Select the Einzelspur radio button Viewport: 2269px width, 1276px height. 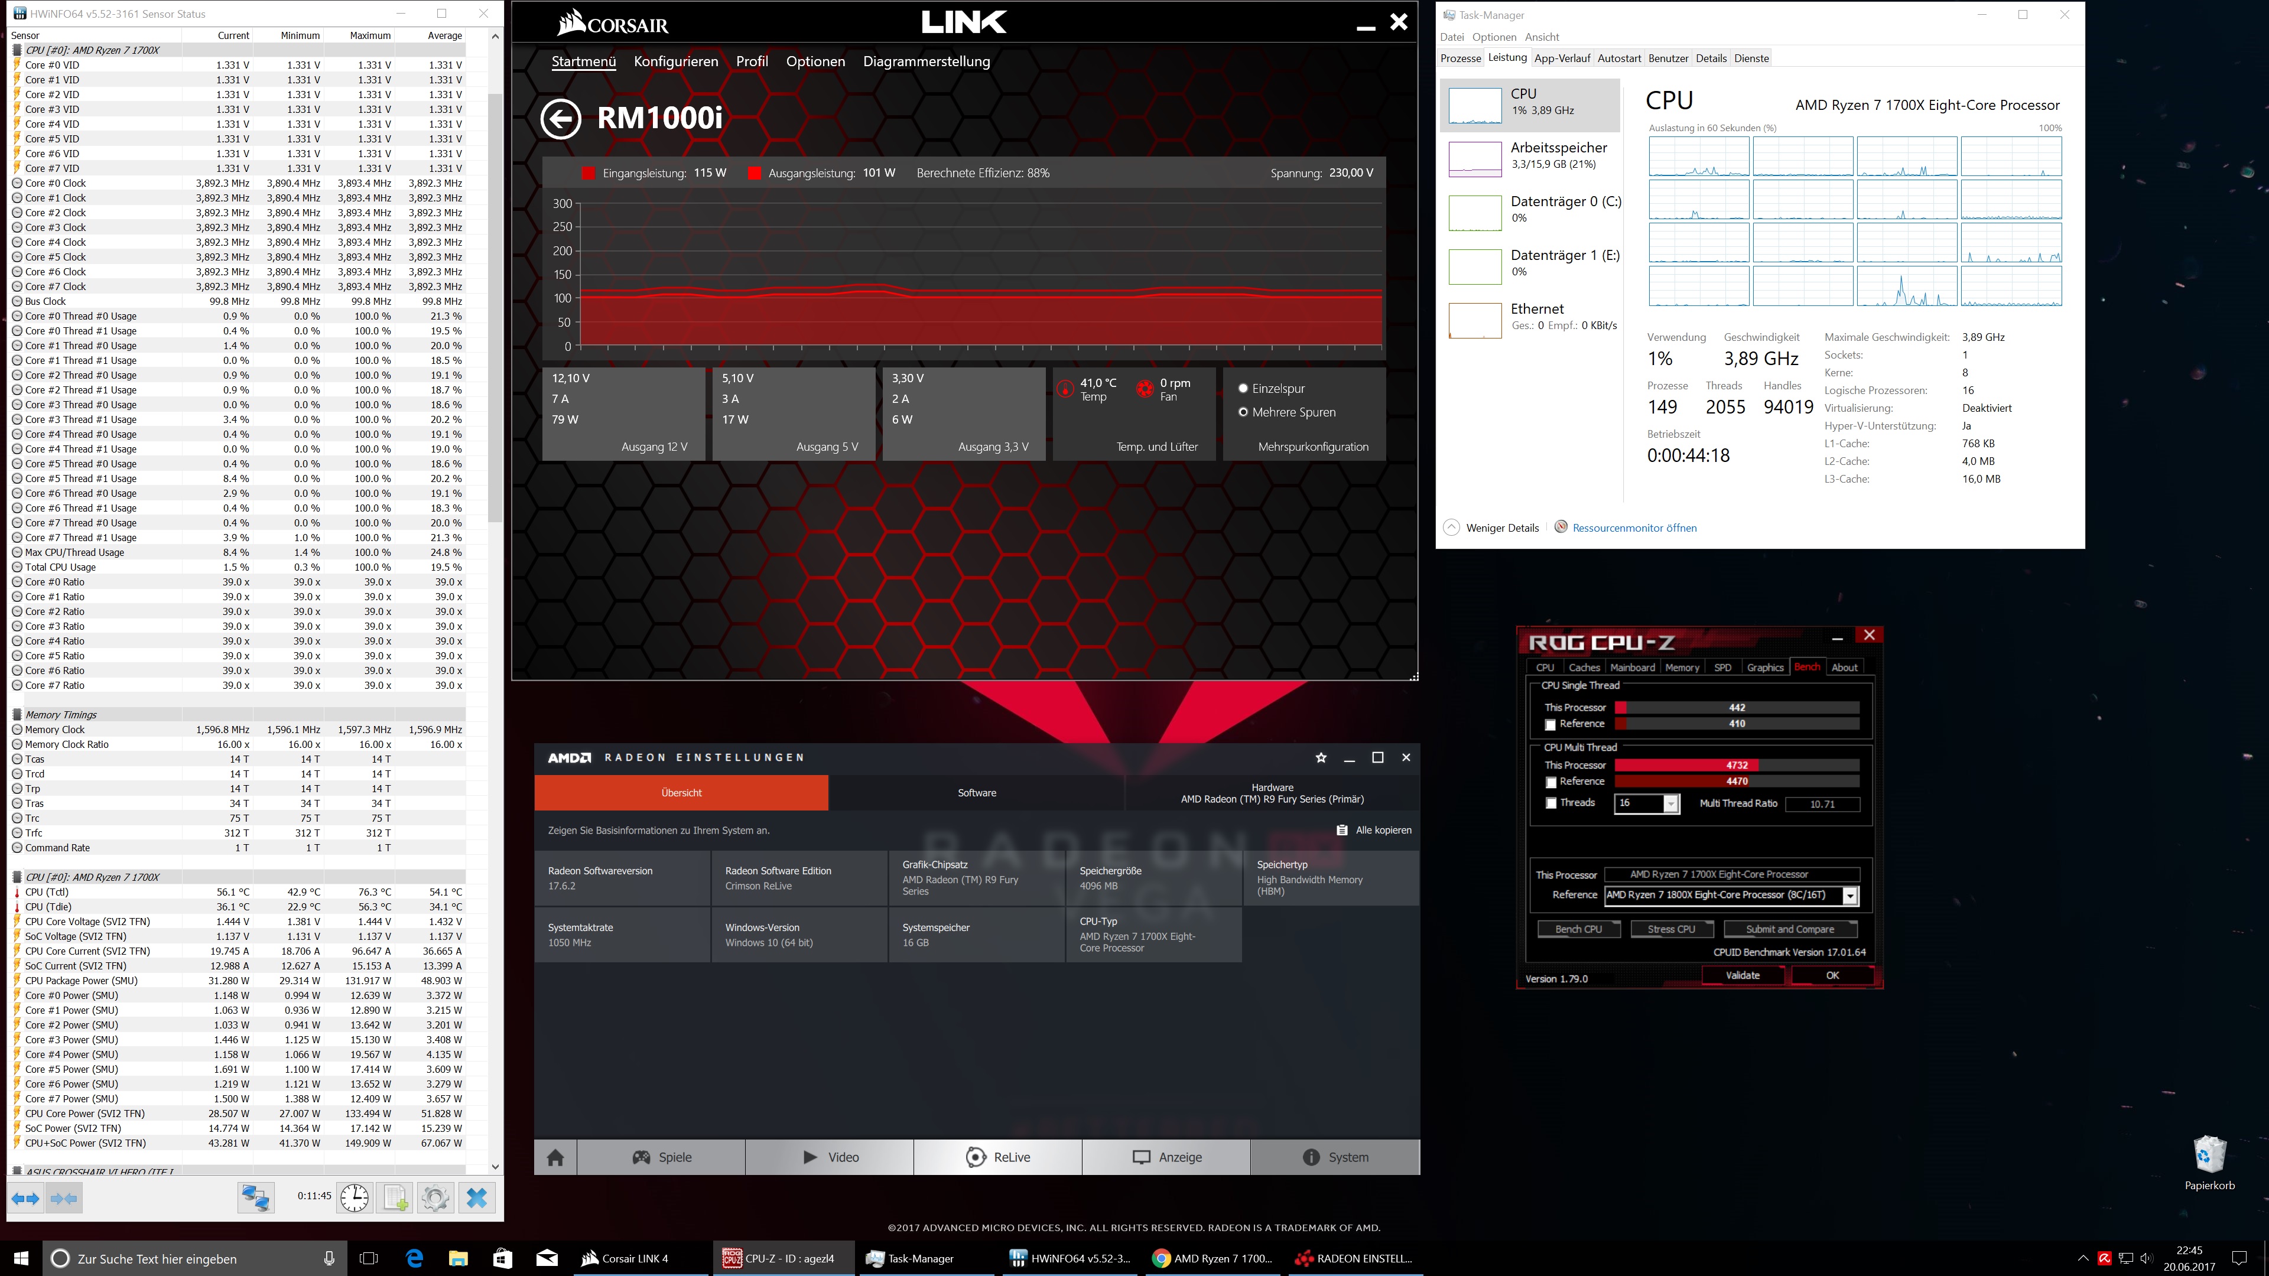coord(1243,388)
